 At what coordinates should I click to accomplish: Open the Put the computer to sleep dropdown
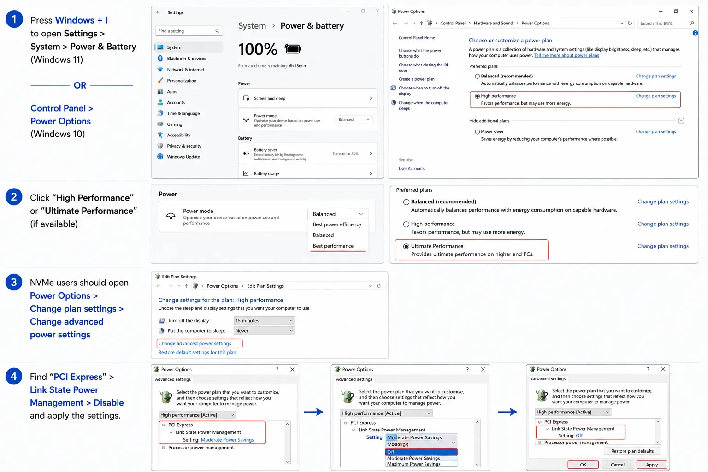coord(264,331)
